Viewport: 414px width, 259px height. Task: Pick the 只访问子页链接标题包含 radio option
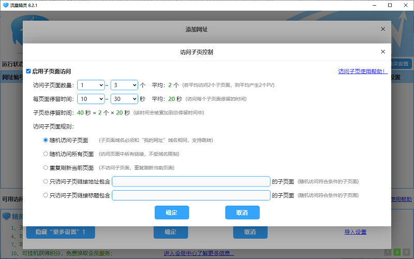[x=46, y=195]
